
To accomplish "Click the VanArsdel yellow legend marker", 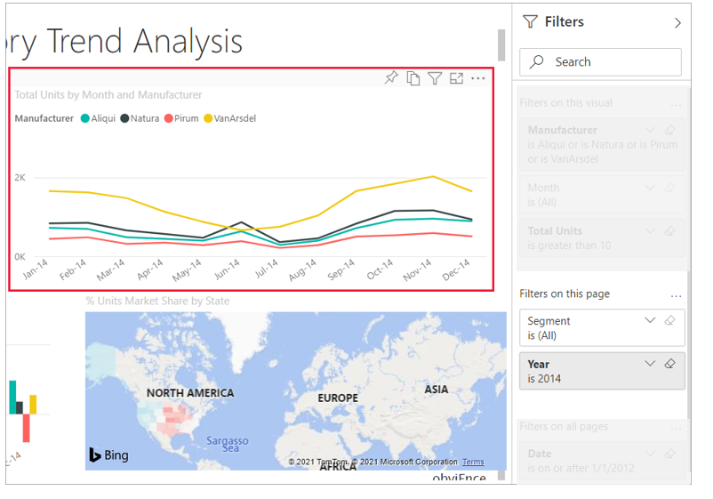I will [209, 118].
